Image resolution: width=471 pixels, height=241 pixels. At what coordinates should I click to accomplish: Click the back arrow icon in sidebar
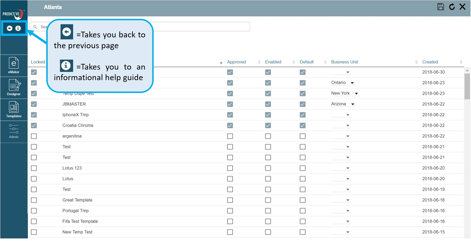(9, 28)
